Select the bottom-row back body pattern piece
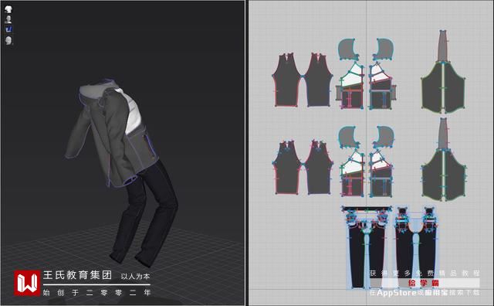 coord(443,175)
